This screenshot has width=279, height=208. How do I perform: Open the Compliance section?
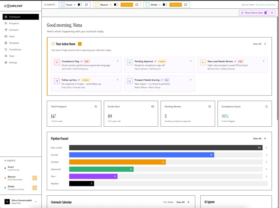15,49
